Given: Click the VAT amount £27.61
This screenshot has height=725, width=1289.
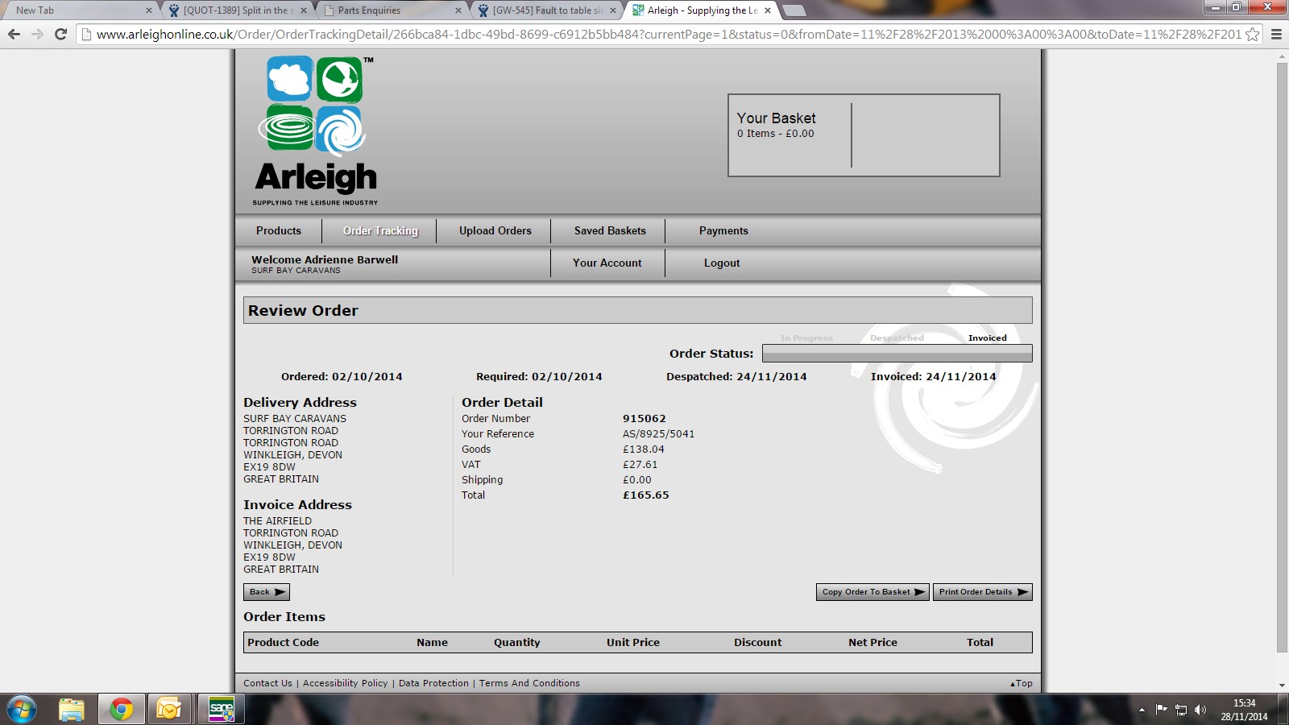Looking at the screenshot, I should 640,464.
